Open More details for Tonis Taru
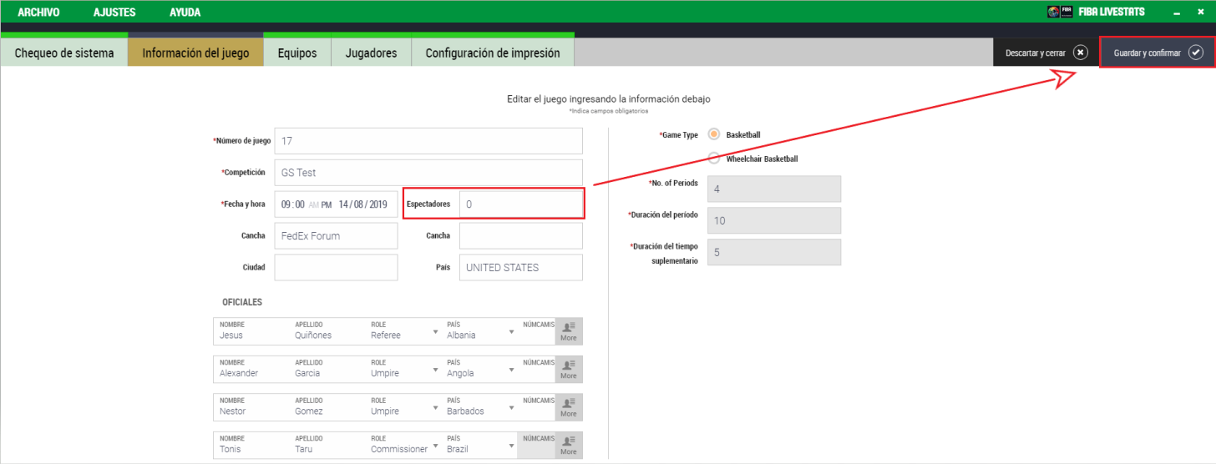The height and width of the screenshot is (464, 1216). pos(569,445)
